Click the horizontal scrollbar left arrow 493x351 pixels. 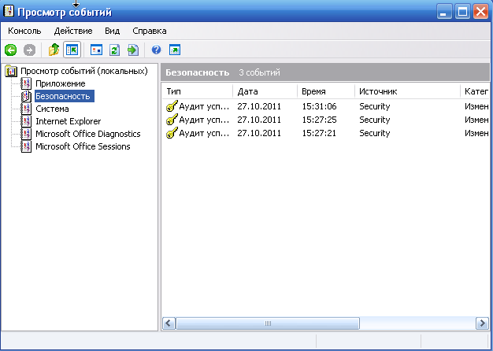click(169, 323)
